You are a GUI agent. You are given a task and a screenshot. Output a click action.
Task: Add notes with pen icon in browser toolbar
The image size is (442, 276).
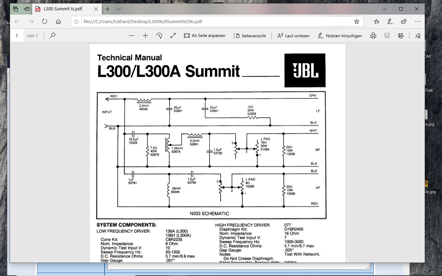390,21
